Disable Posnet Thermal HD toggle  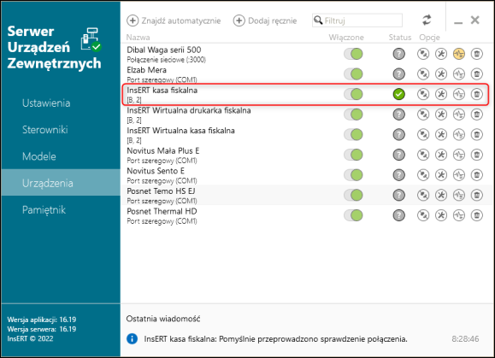pyautogui.click(x=353, y=215)
